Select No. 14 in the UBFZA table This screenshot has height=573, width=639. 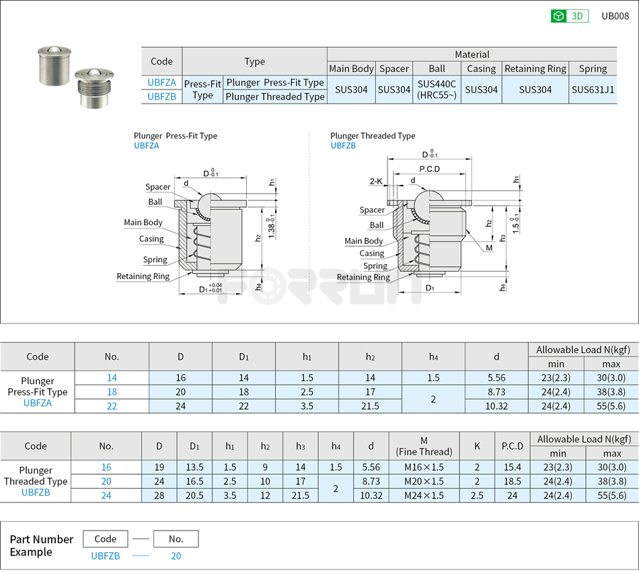point(112,378)
